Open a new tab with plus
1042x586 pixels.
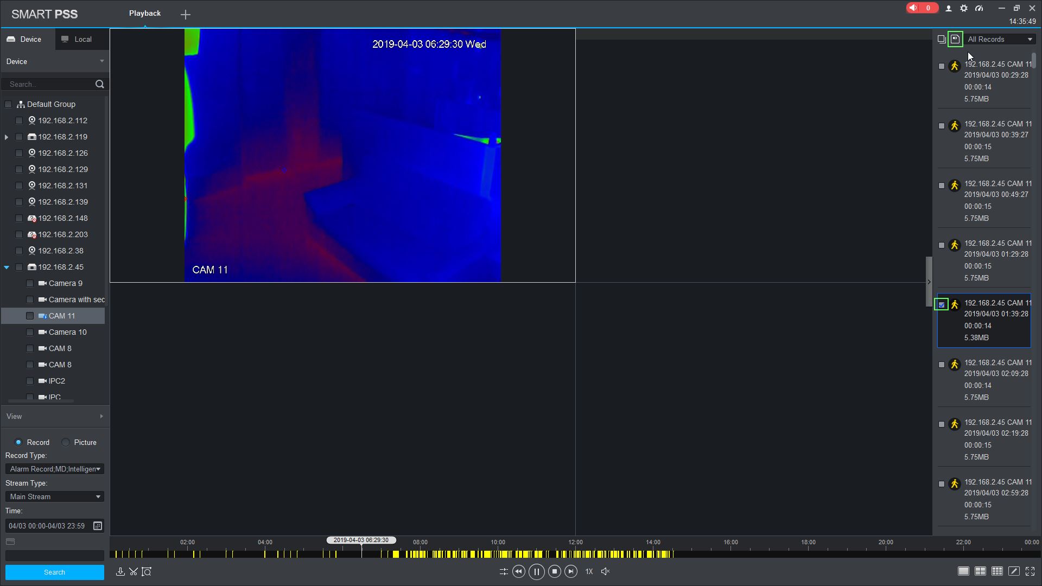pos(186,15)
